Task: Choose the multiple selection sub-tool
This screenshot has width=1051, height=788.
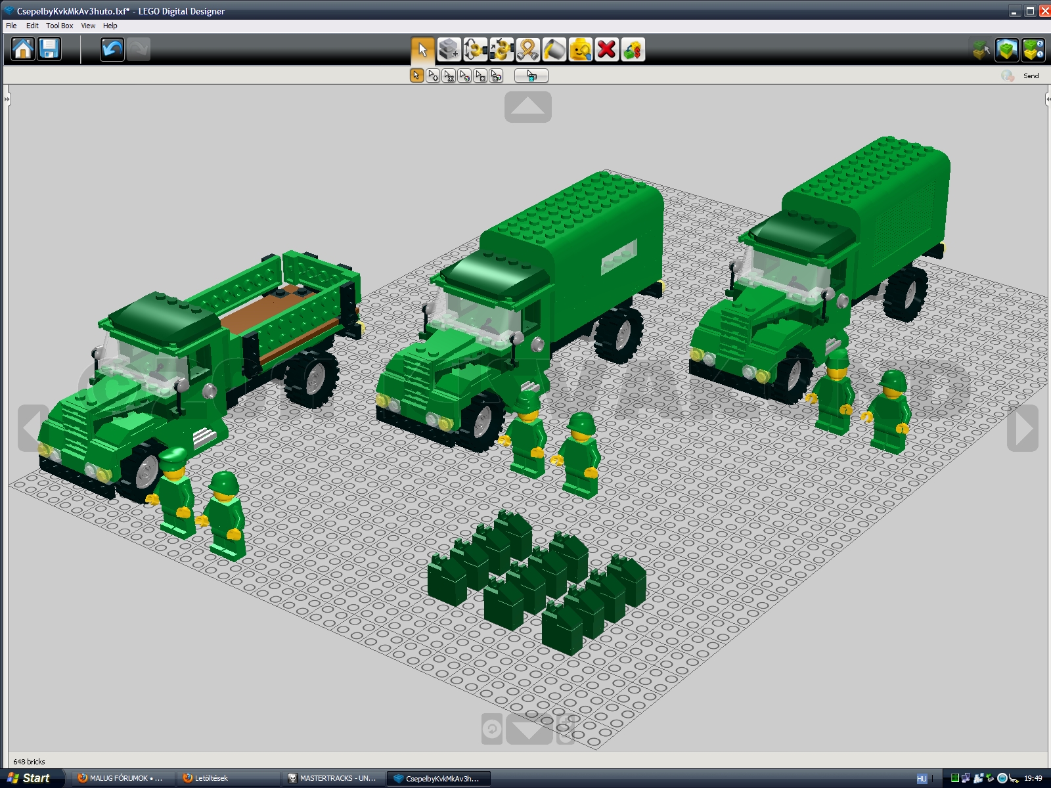Action: 433,76
